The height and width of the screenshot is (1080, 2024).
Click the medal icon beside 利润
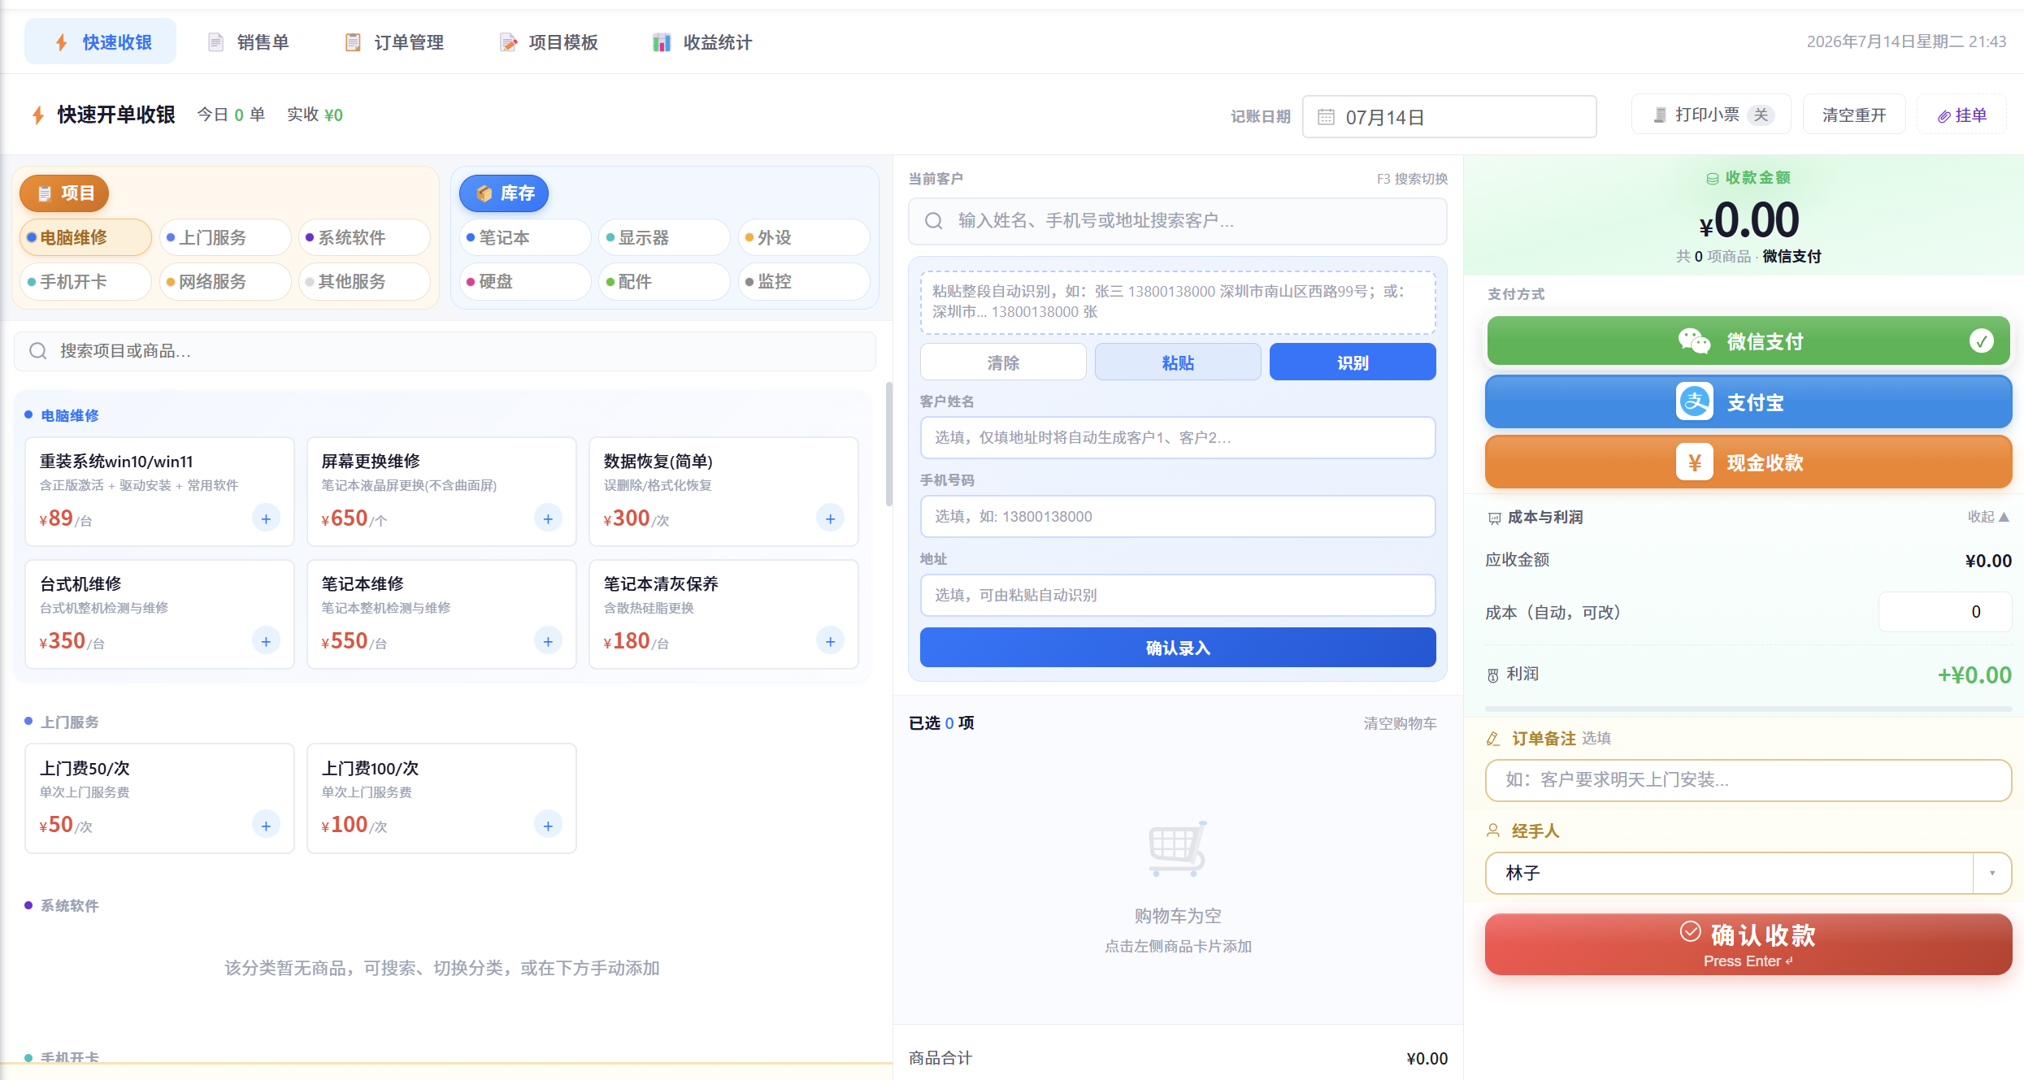point(1493,674)
